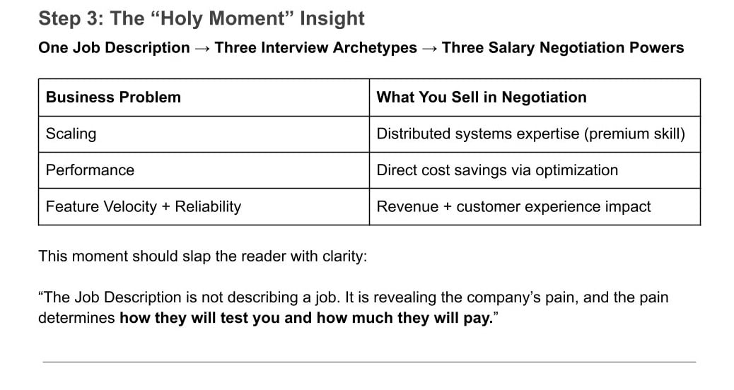
Task: Select the 'One Job Description' bold text
Action: coord(115,48)
